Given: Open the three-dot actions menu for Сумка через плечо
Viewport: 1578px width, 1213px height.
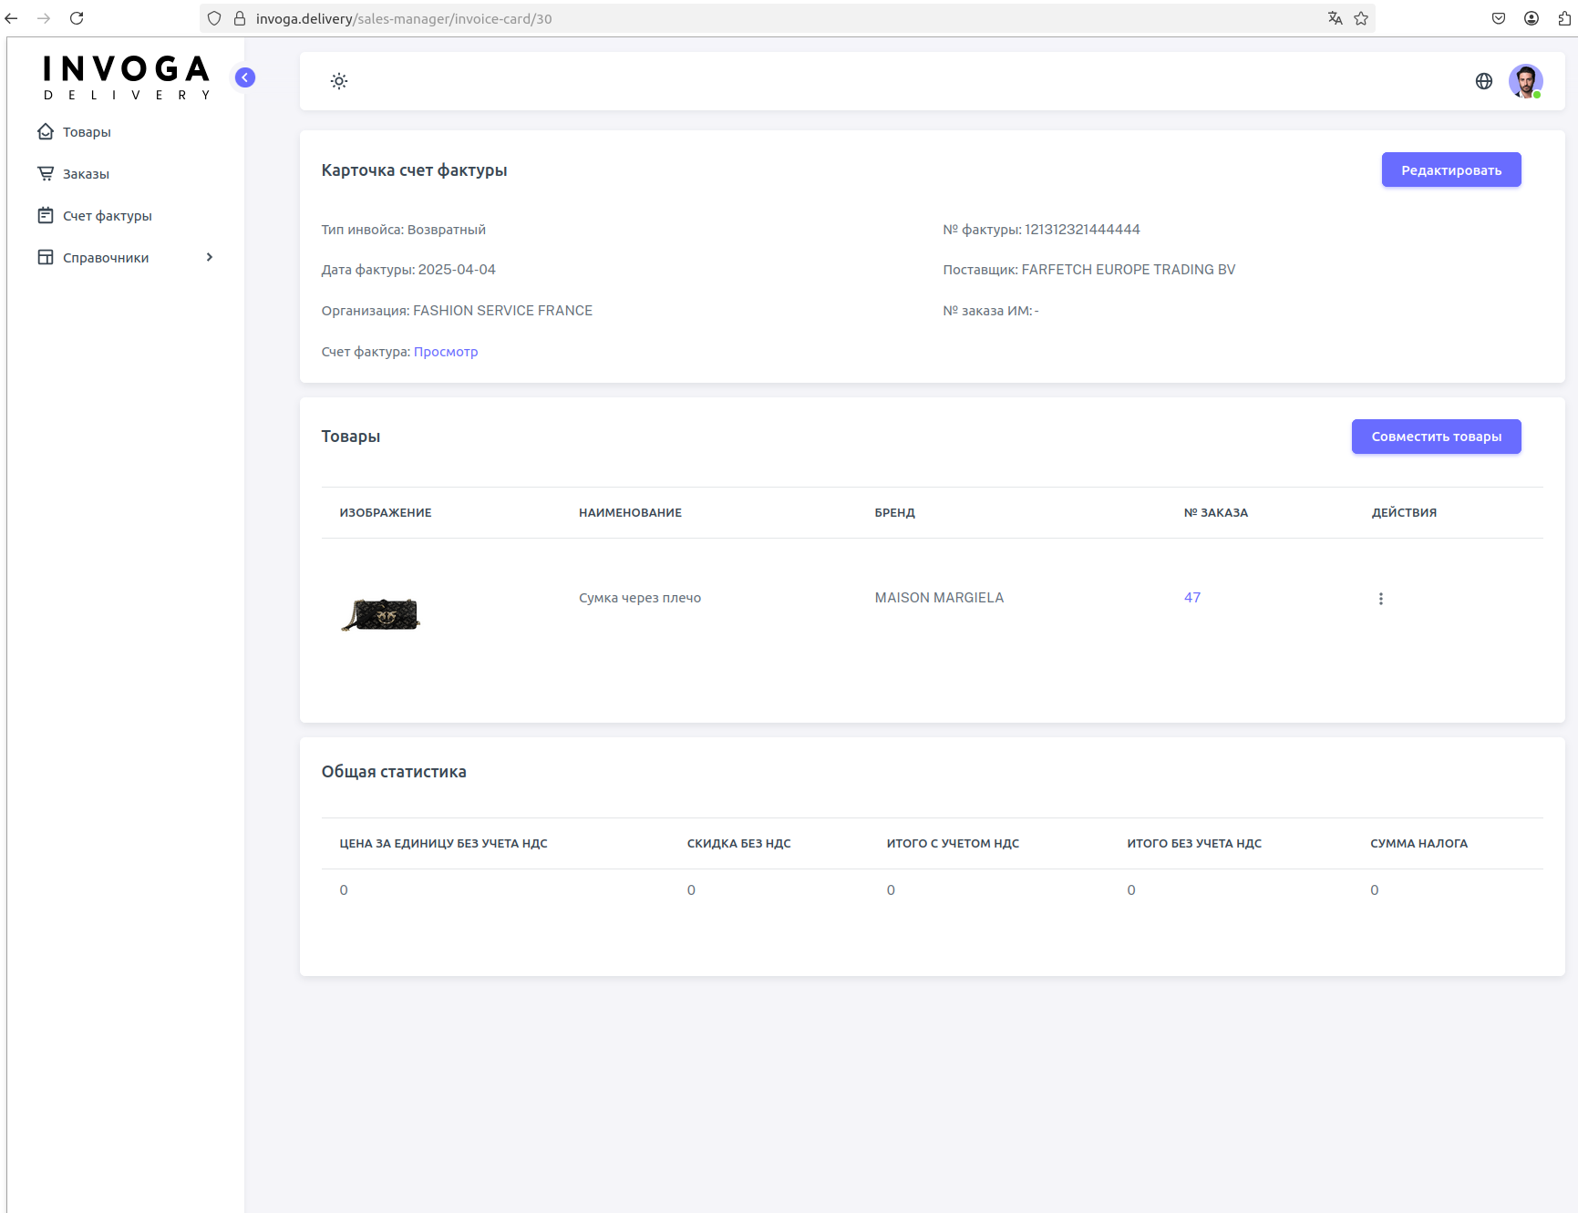Looking at the screenshot, I should (x=1381, y=599).
